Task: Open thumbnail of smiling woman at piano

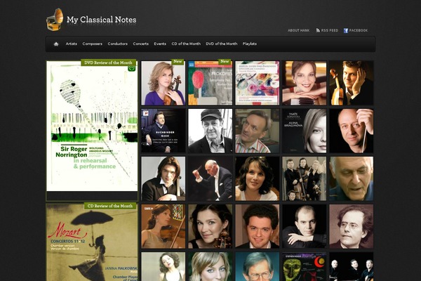Action: click(305, 83)
